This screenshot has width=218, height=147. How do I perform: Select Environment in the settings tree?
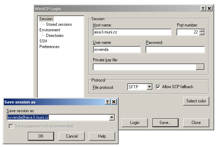(x=50, y=30)
